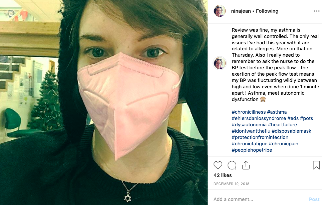Follow the #ehlersdanlossyndrome hashtag link
The height and width of the screenshot is (205, 322).
[x=259, y=118]
